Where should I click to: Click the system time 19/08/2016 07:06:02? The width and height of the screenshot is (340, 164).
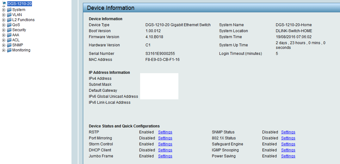pos(294,37)
